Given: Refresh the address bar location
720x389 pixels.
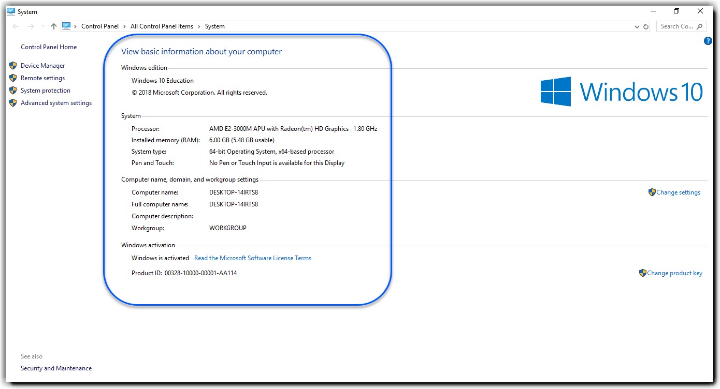Looking at the screenshot, I should 646,26.
